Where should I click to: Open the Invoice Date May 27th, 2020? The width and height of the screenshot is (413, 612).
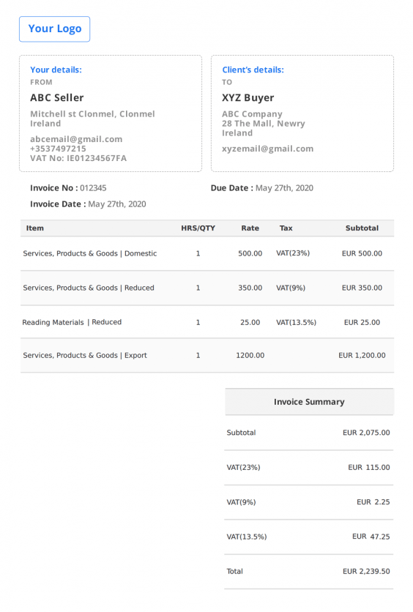(x=117, y=204)
